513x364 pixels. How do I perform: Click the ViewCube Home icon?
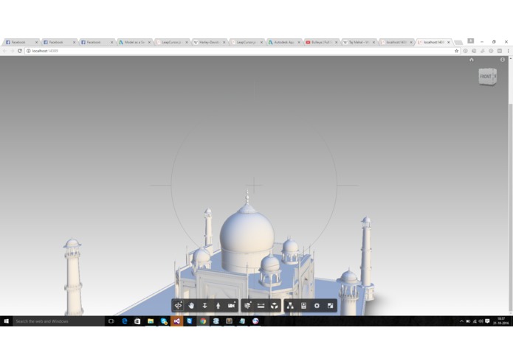click(x=472, y=60)
